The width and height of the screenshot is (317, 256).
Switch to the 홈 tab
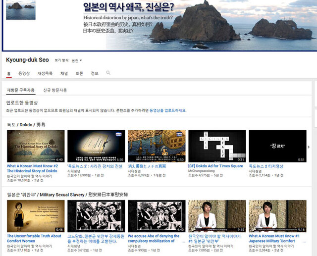(9, 73)
